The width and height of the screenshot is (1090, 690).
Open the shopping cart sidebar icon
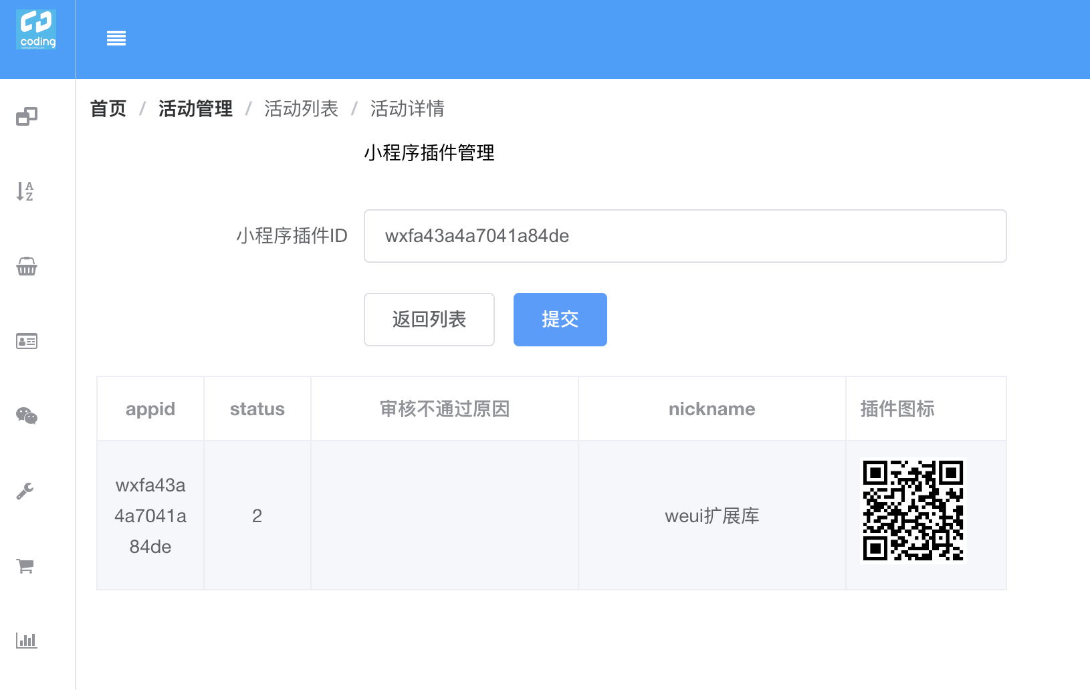tap(25, 566)
